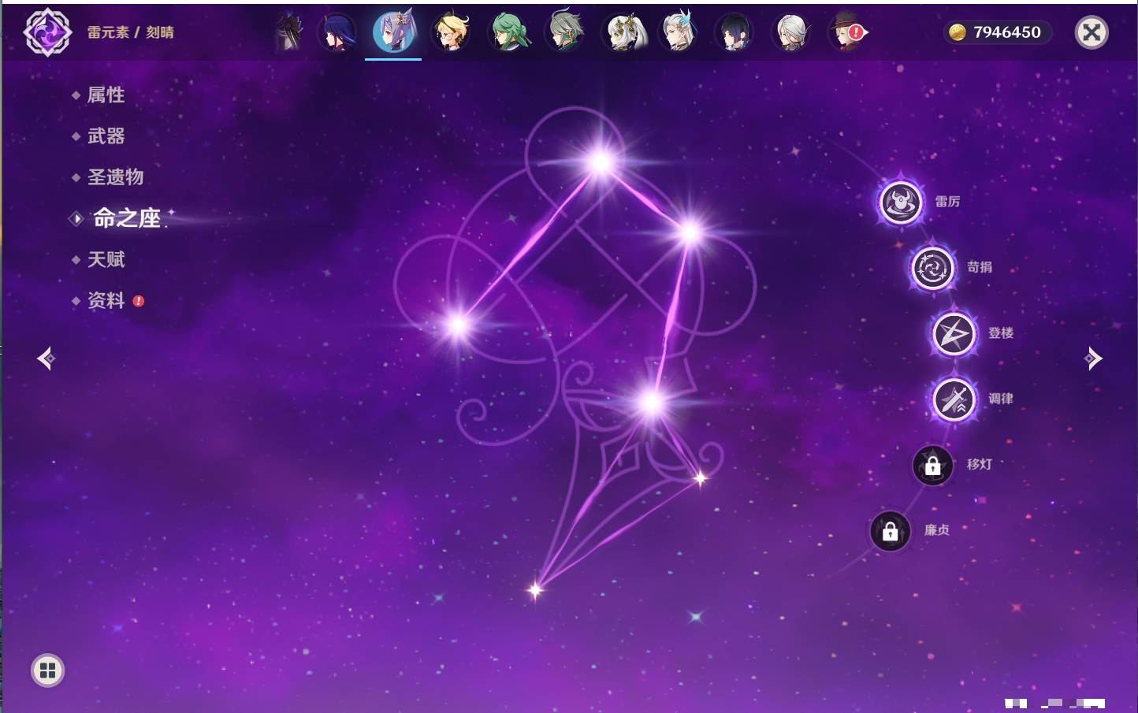
Task: Switch to the dark blue-haired character portrait
Action: click(x=734, y=33)
